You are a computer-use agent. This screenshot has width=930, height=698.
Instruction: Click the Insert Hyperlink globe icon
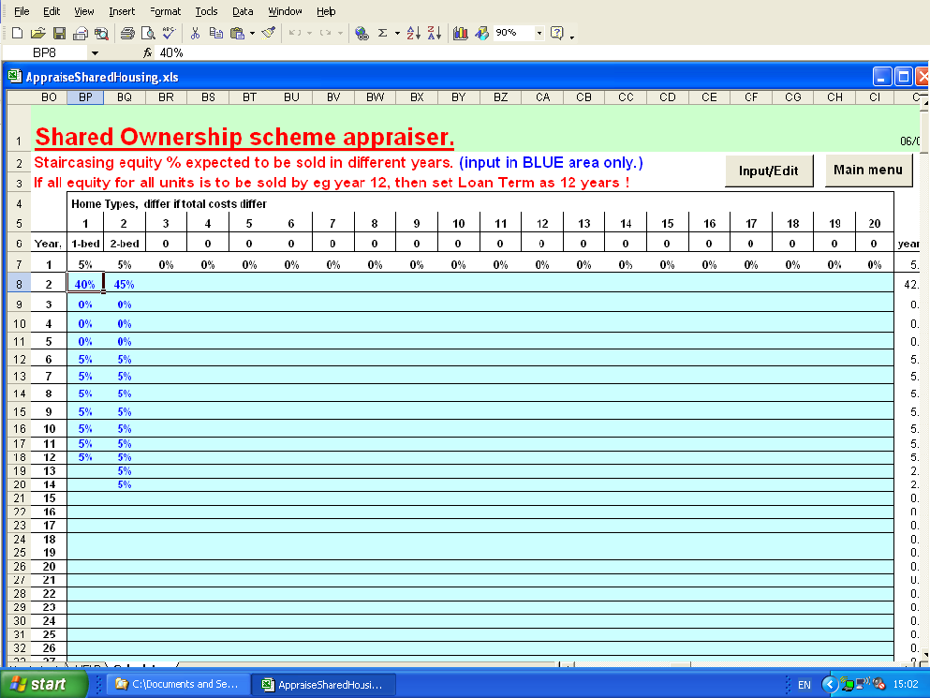[x=362, y=33]
